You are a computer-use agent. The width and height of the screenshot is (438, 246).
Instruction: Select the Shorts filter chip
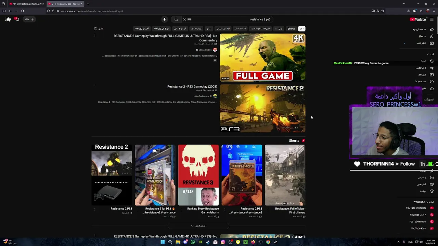point(291,29)
